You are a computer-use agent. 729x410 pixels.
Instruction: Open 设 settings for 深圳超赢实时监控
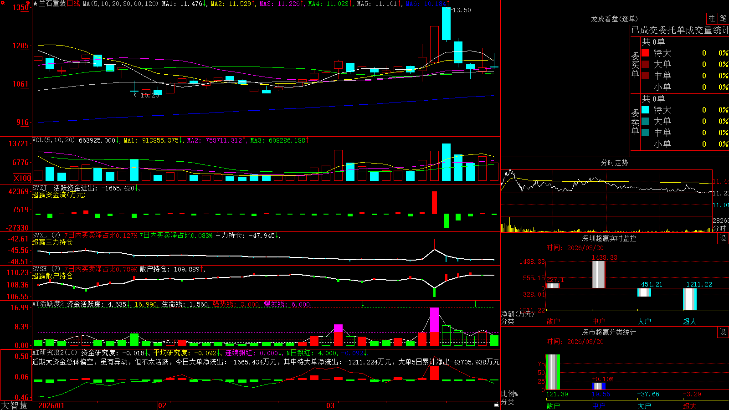click(x=723, y=238)
